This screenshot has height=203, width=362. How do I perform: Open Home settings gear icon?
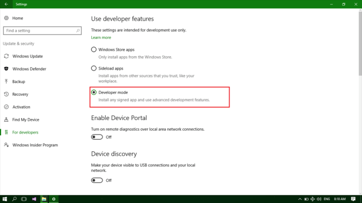click(6, 18)
